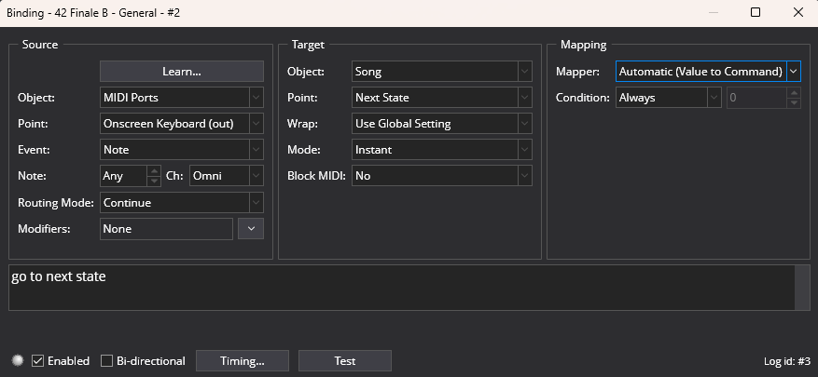Viewport: 818px width, 377px height.
Task: Click the MIDI activity indicator light
Action: (19, 360)
